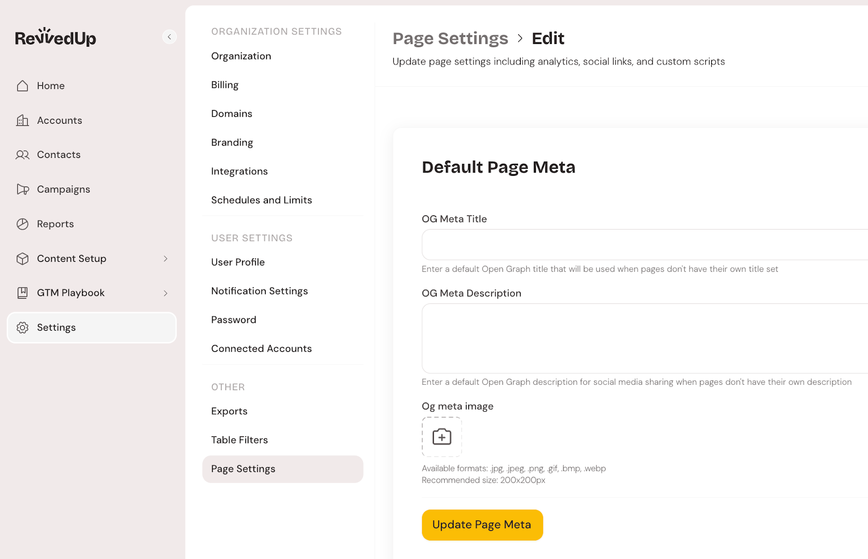Image resolution: width=868 pixels, height=559 pixels.
Task: Click the Contacts people icon
Action: pos(22,155)
